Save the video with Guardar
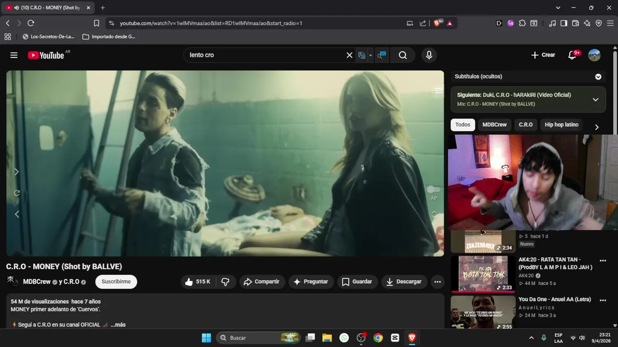This screenshot has height=347, width=618. pos(357,281)
